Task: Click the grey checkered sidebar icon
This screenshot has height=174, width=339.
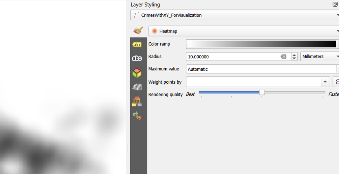Action: click(x=137, y=87)
